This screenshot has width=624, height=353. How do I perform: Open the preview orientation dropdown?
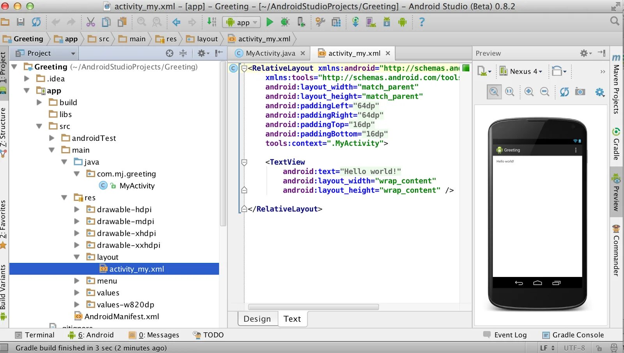[x=559, y=71]
